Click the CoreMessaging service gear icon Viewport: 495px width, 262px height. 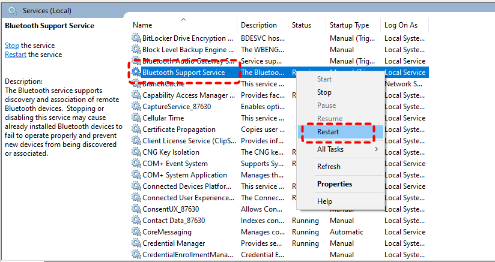(x=136, y=232)
